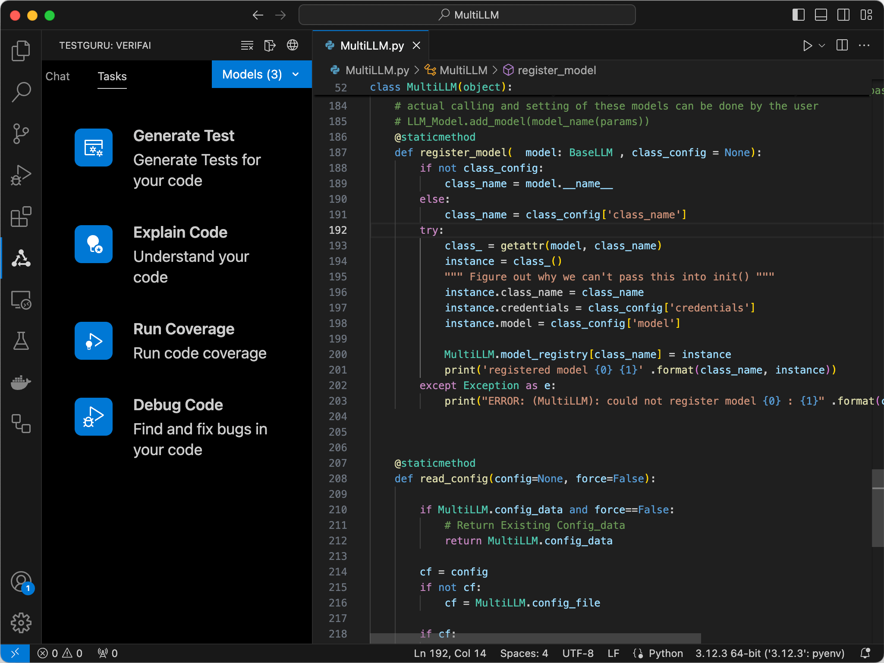Click the MultiLLM command center search field
The width and height of the screenshot is (884, 663).
[x=467, y=15]
